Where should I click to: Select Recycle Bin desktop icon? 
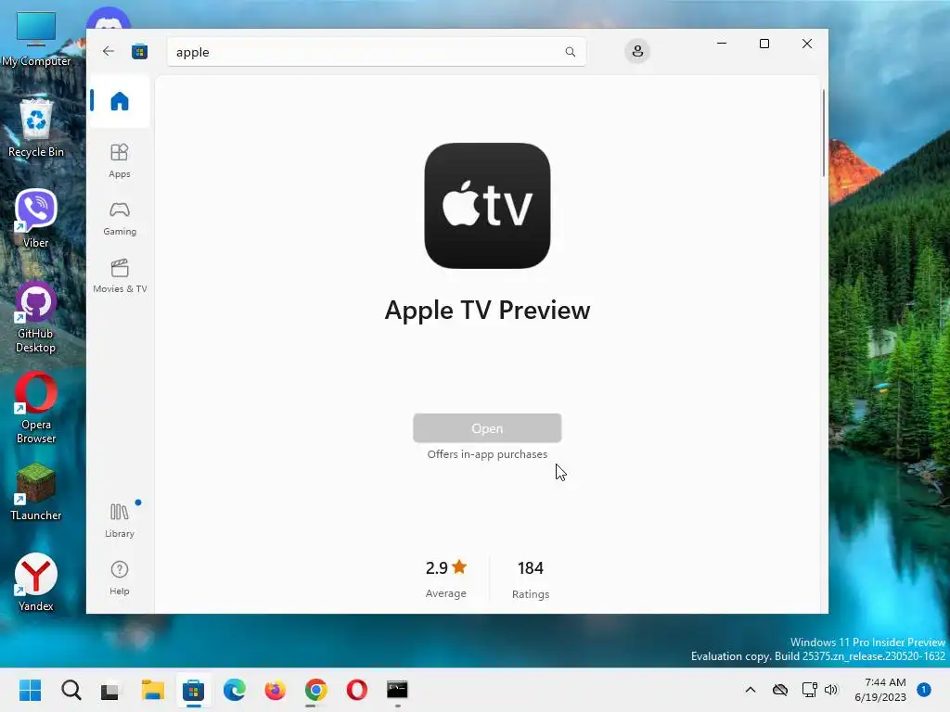tap(36, 127)
